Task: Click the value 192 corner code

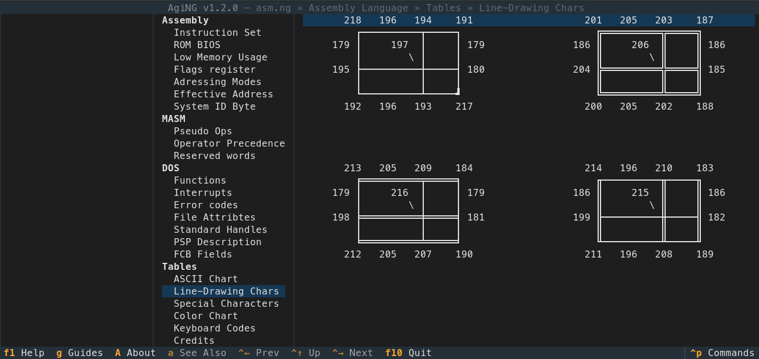Action: [x=353, y=107]
